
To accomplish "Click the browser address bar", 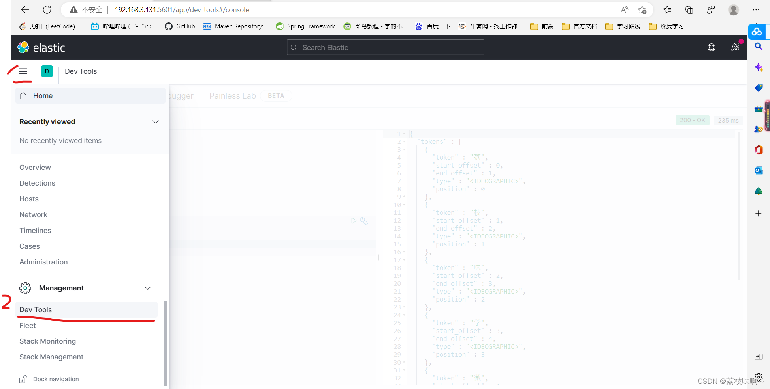I will click(x=182, y=9).
